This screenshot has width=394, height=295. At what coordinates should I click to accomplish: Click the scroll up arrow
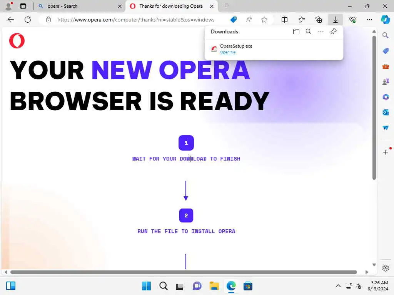coord(374,31)
